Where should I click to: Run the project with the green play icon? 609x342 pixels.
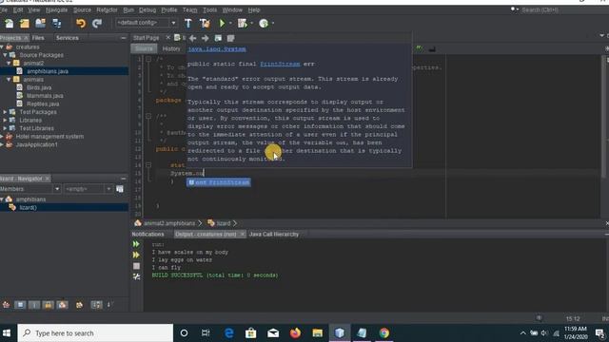(x=222, y=23)
